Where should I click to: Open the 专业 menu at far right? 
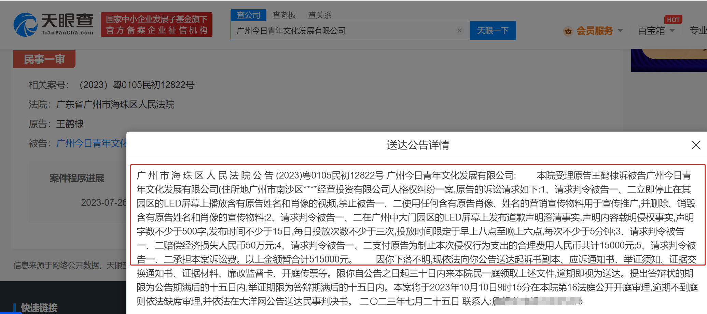point(698,31)
